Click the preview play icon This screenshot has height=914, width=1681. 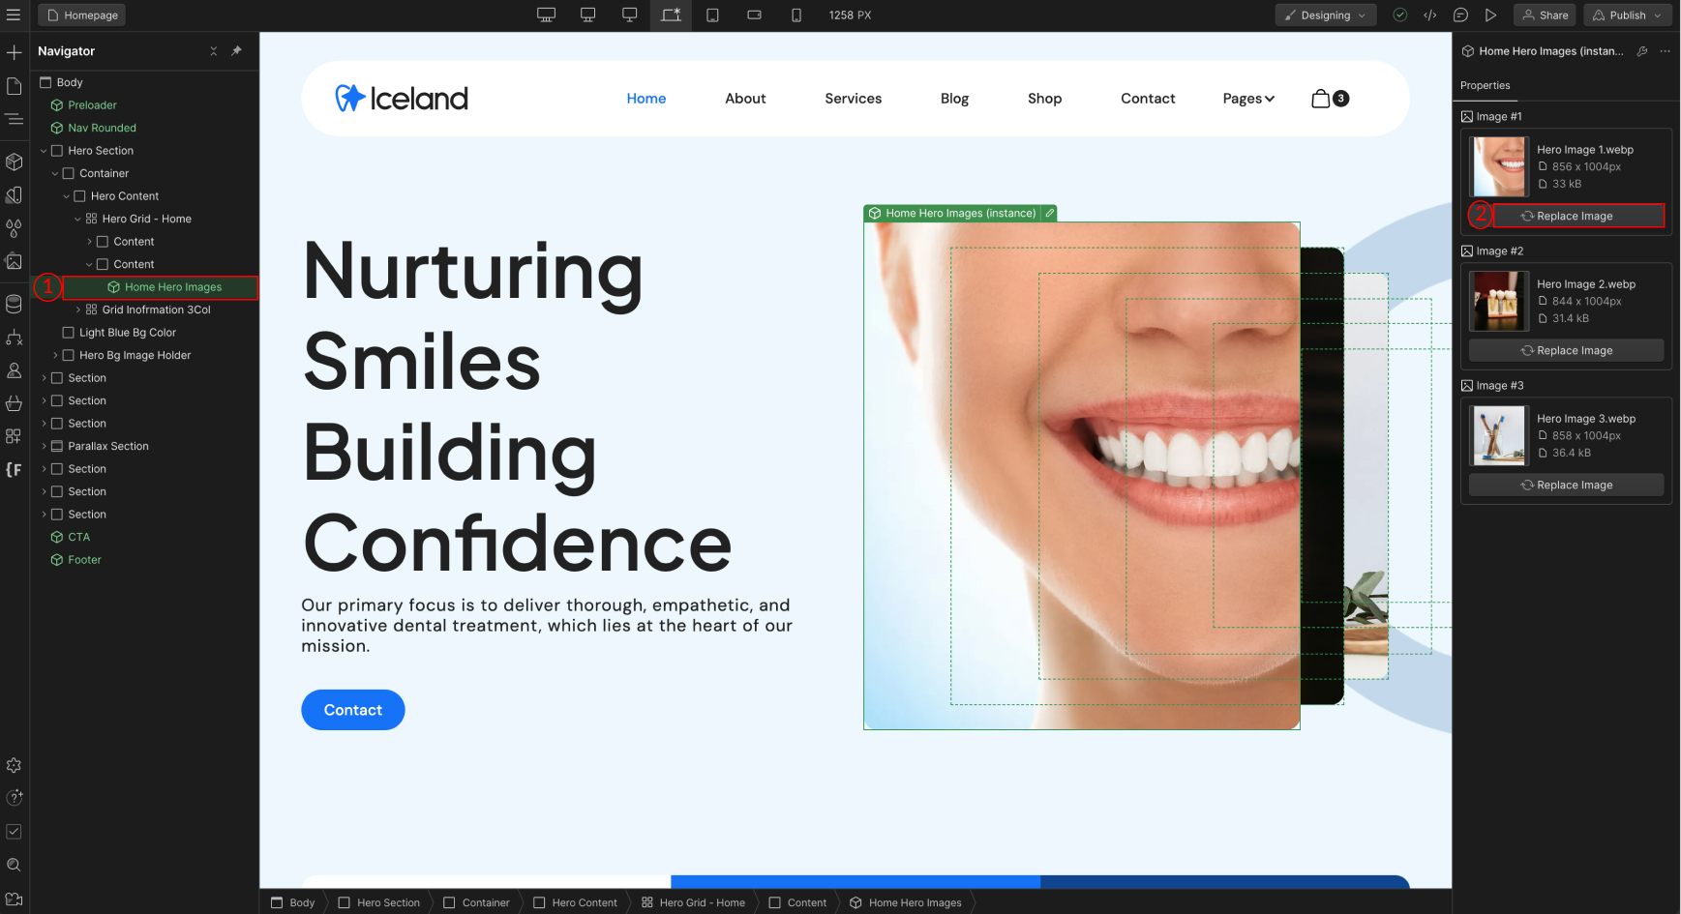coord(1490,15)
